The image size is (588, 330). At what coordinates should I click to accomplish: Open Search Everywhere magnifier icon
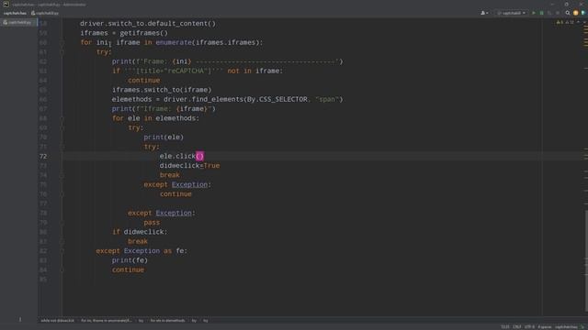[x=568, y=13]
